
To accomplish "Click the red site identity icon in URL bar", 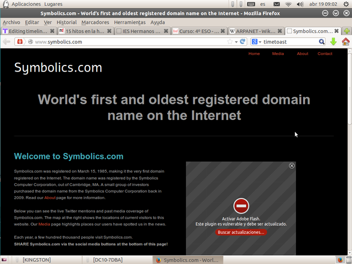I will tap(20, 42).
